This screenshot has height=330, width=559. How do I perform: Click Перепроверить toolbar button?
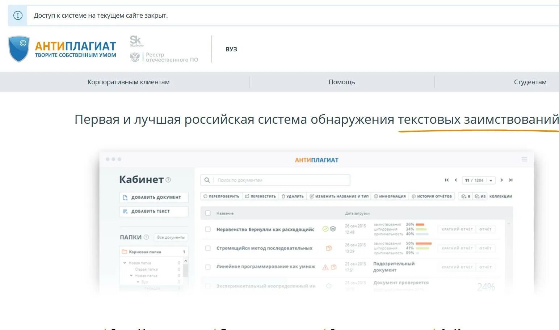click(x=221, y=196)
